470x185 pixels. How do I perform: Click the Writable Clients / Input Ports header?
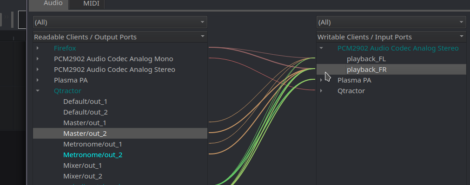click(391, 37)
